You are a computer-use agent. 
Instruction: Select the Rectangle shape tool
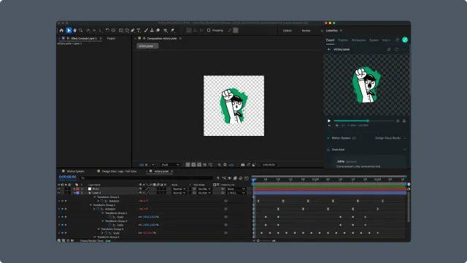(121, 31)
